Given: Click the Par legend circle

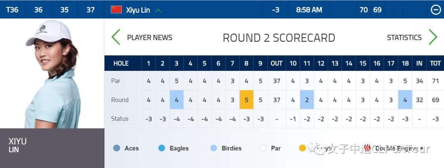Looking at the screenshot, I should point(263,148).
